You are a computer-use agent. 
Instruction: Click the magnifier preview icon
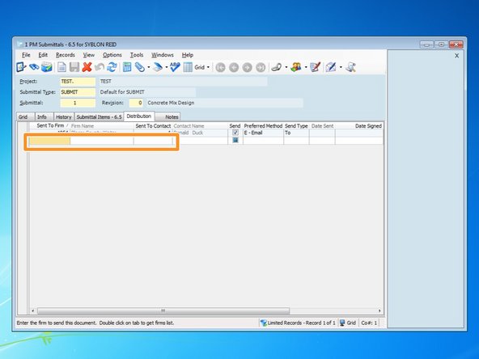(350, 67)
